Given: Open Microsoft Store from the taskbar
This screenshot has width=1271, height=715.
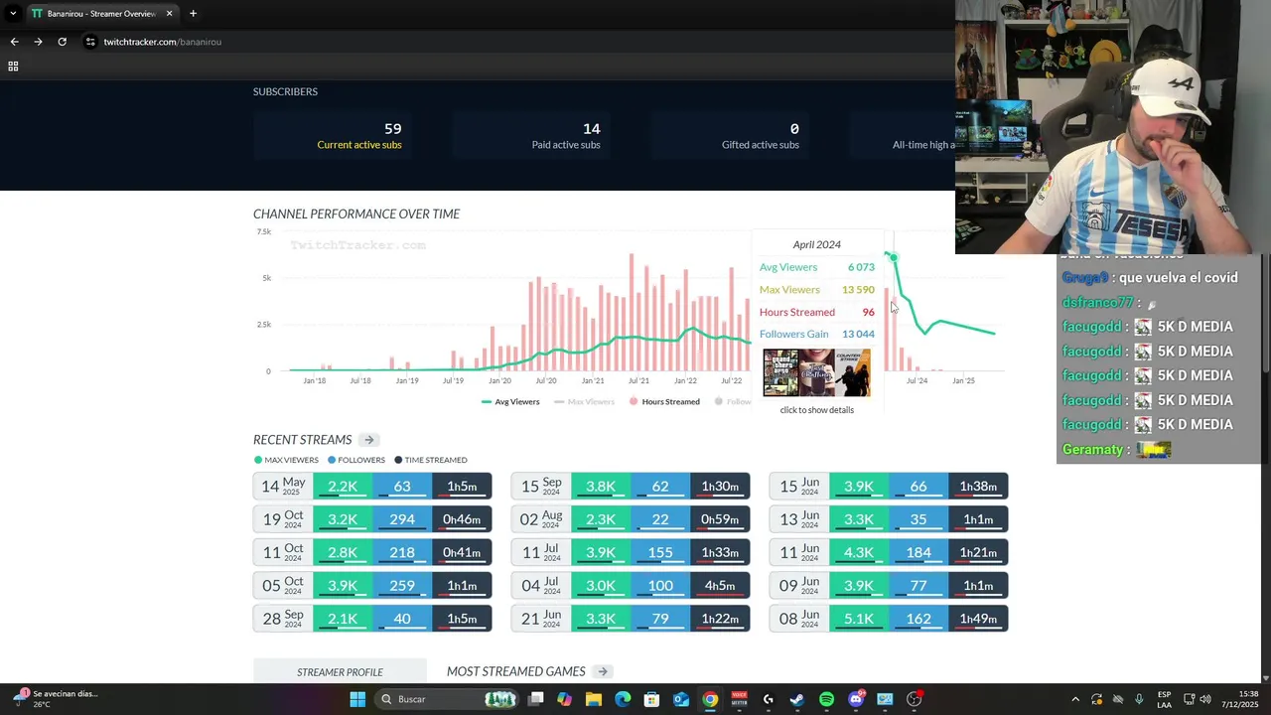Looking at the screenshot, I should click(652, 699).
